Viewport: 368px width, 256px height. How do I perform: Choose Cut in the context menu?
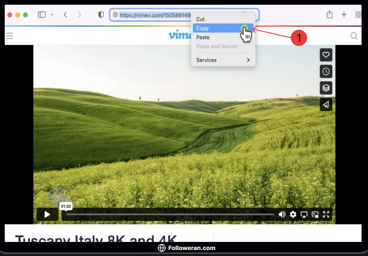201,19
